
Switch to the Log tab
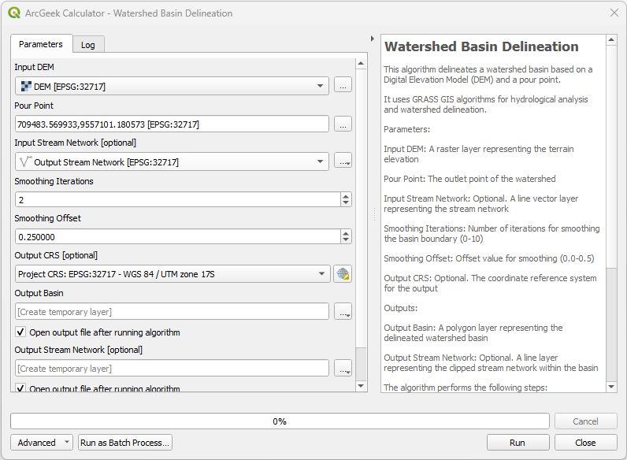88,45
